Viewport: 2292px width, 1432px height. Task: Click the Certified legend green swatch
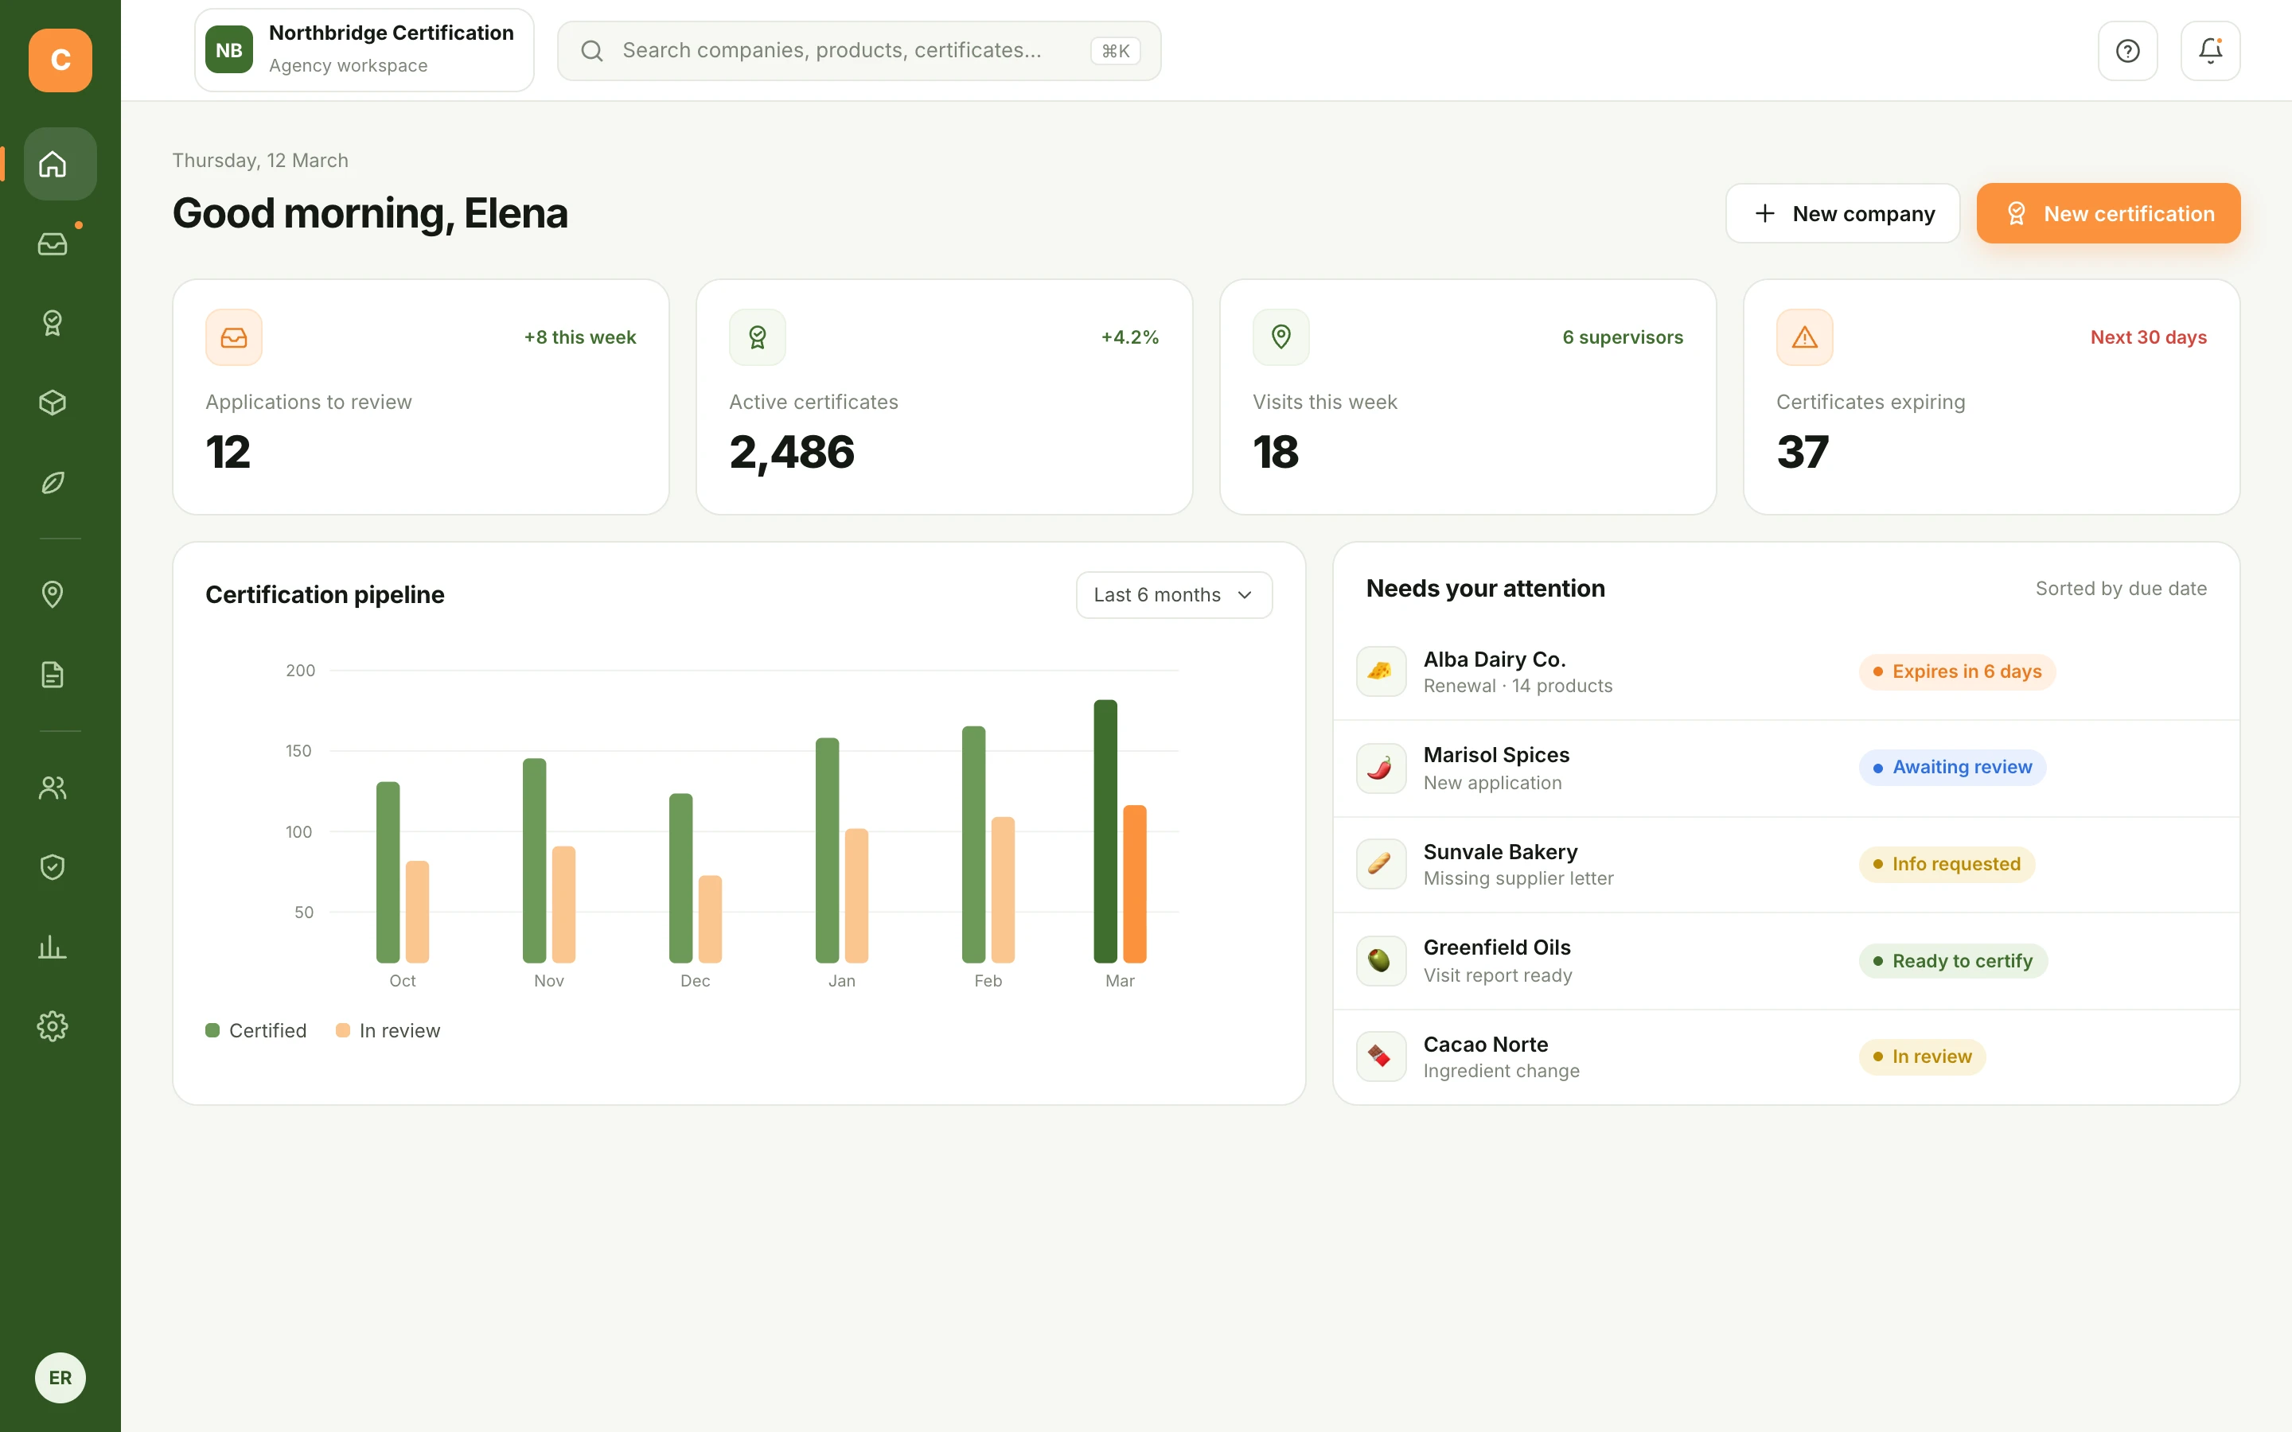pyautogui.click(x=213, y=1030)
